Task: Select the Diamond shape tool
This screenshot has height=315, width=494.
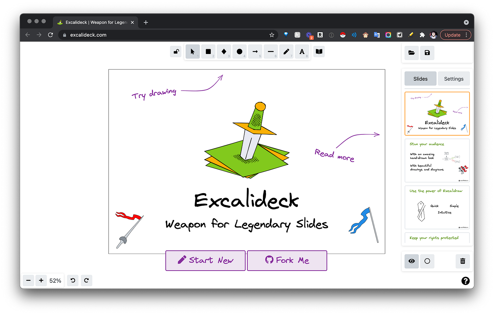Action: (224, 52)
